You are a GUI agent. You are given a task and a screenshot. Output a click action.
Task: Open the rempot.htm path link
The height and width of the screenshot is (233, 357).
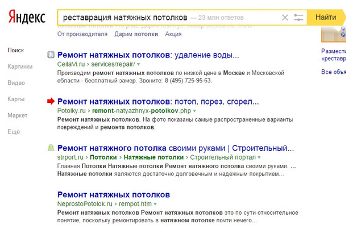coord(135,204)
